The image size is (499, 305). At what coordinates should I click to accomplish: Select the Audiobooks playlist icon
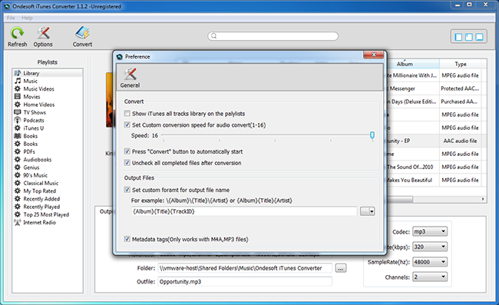(x=18, y=160)
